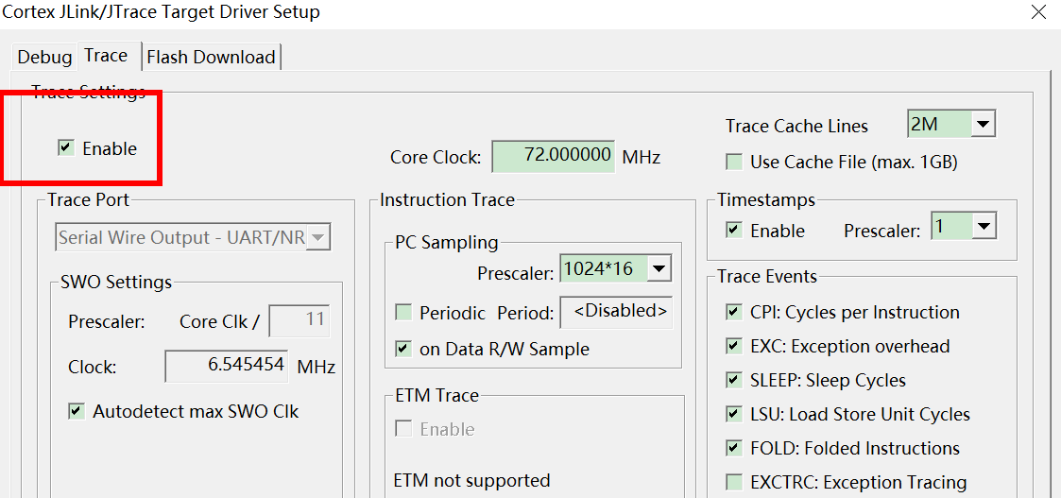Open the Flash Download tab
The image size is (1061, 498).
click(x=211, y=57)
